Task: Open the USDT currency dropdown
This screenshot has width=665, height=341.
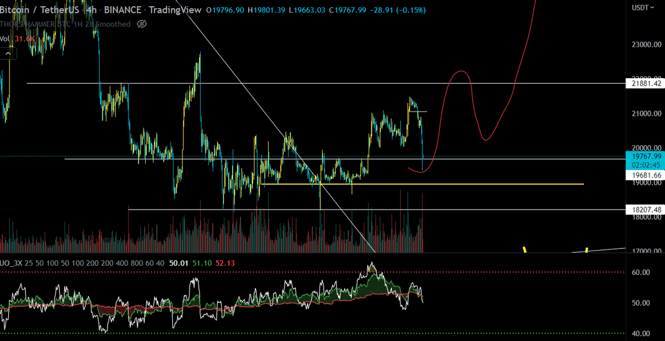Action: (644, 7)
